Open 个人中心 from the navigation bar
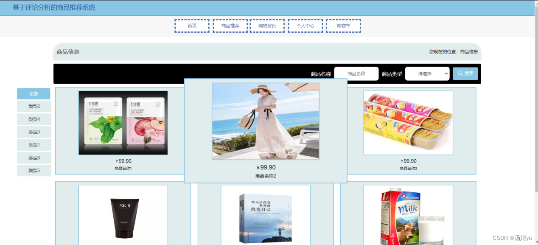Screen dimensions: 538x245 point(305,26)
